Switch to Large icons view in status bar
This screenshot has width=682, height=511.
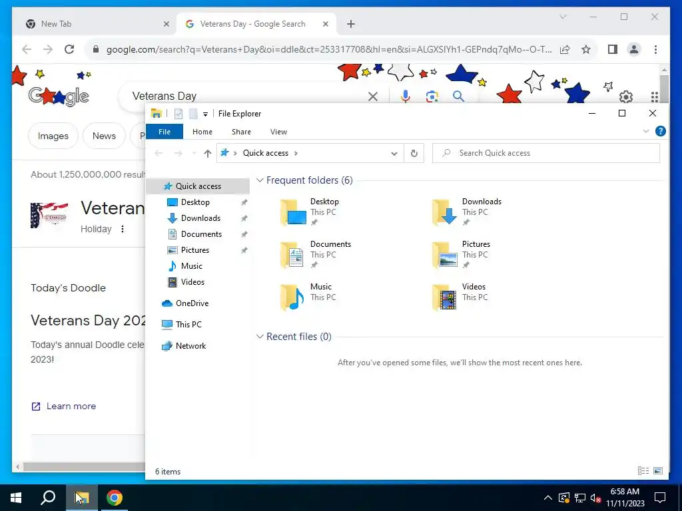coord(658,470)
